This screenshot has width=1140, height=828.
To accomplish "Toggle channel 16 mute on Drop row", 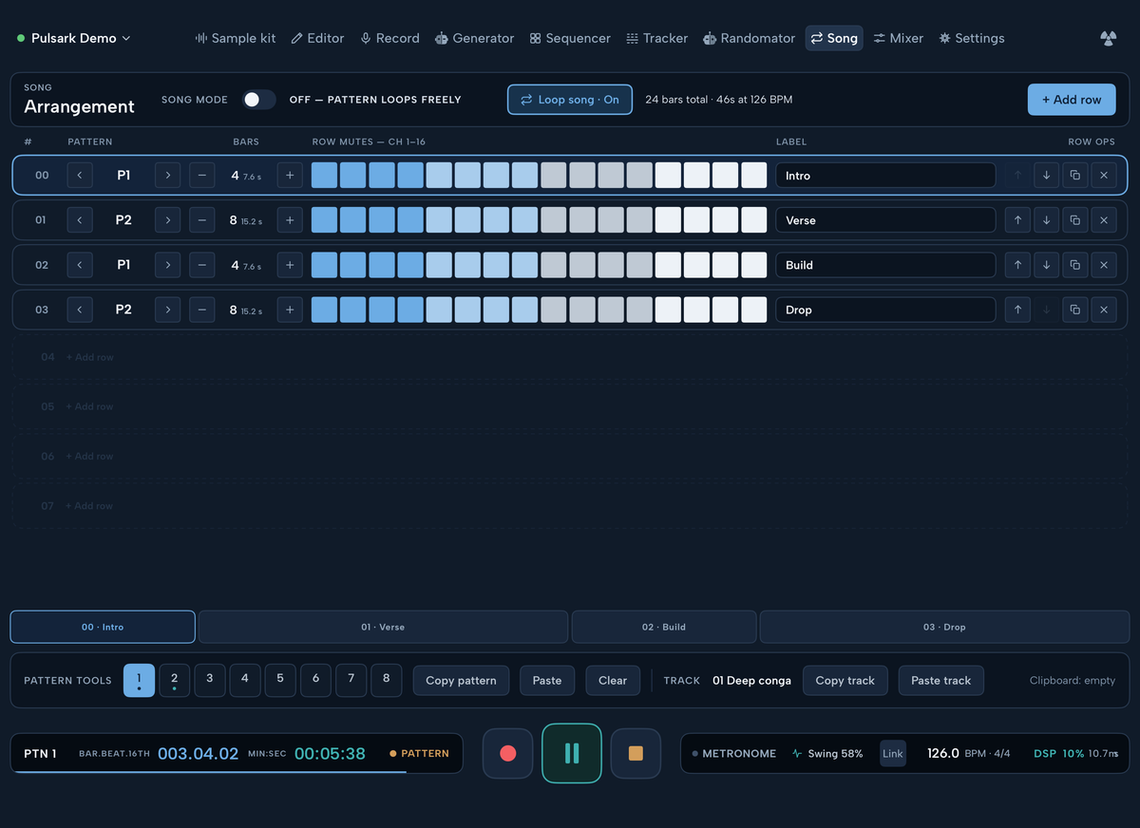I will tap(753, 310).
